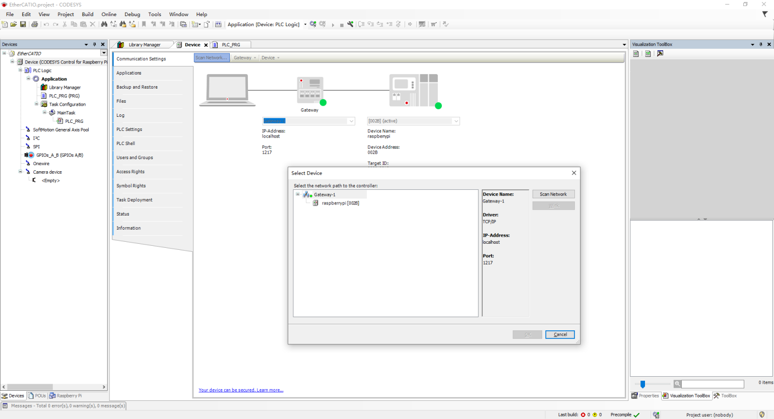
Task: Save the project using the floppy disk icon
Action: [x=23, y=24]
